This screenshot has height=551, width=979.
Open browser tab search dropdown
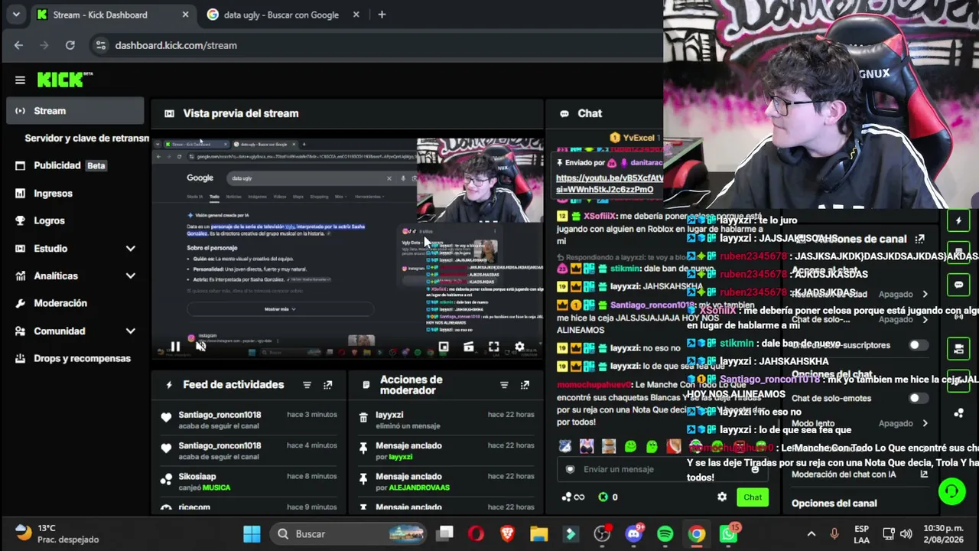pyautogui.click(x=16, y=15)
